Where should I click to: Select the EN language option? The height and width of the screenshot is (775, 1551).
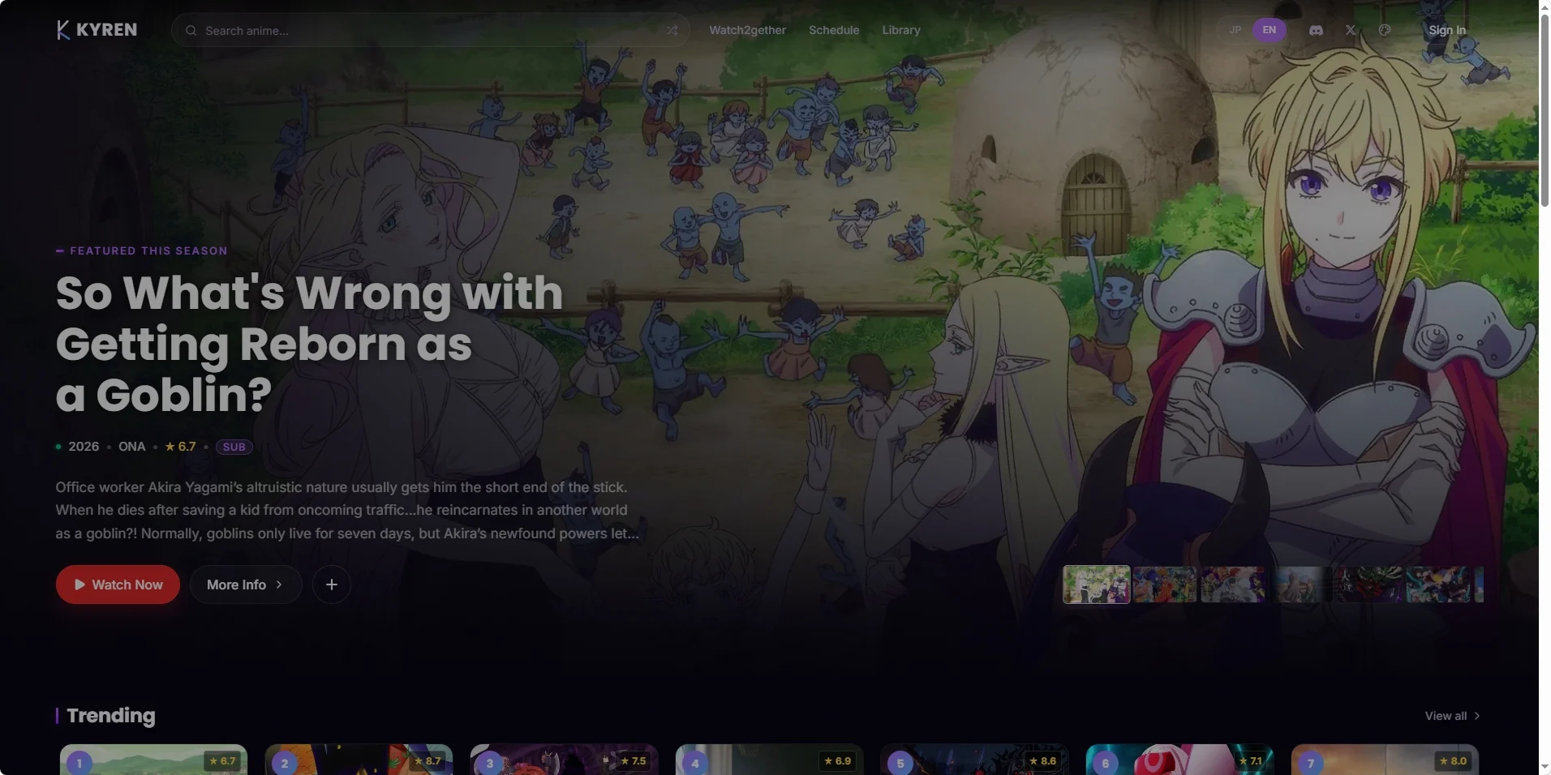pos(1269,30)
